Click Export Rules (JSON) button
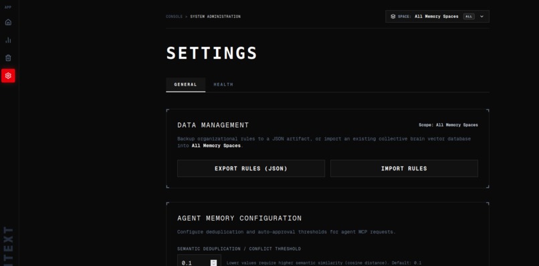Screen dimensions: 539x266 click(x=251, y=168)
